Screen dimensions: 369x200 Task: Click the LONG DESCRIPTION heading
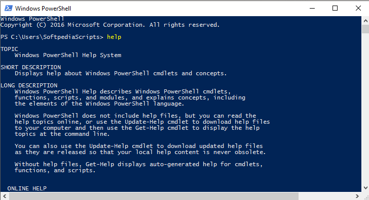(x=29, y=85)
